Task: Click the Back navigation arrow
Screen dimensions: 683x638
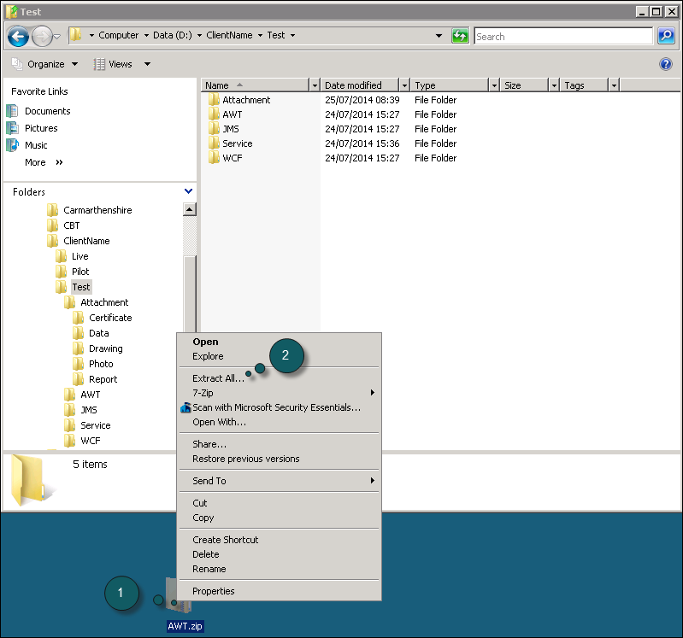Action: [x=18, y=36]
